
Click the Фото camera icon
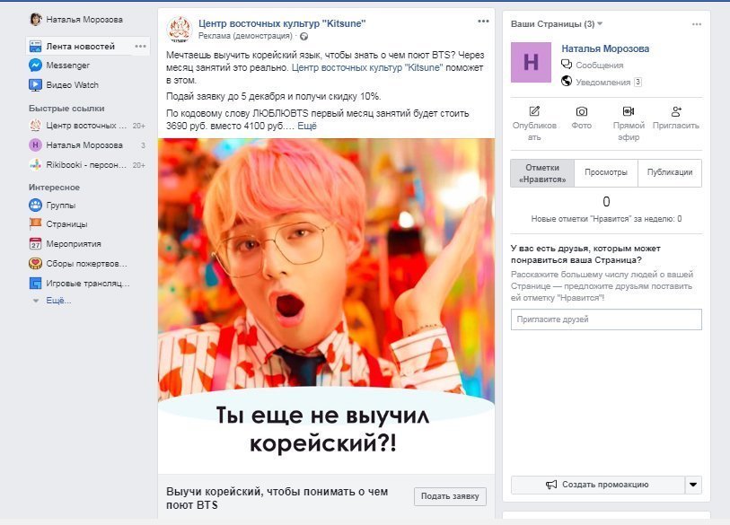pos(582,111)
